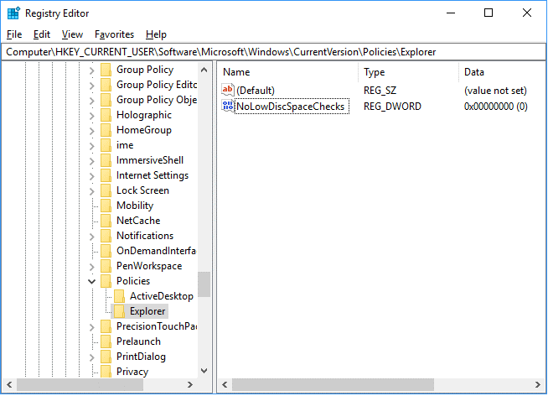Click the REG_DWORD type cell

392,107
